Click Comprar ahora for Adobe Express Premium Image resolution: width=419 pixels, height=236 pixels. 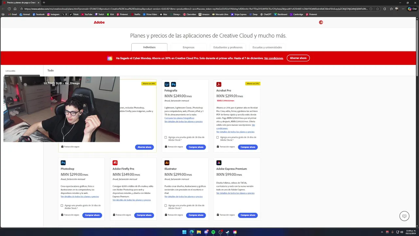248,215
